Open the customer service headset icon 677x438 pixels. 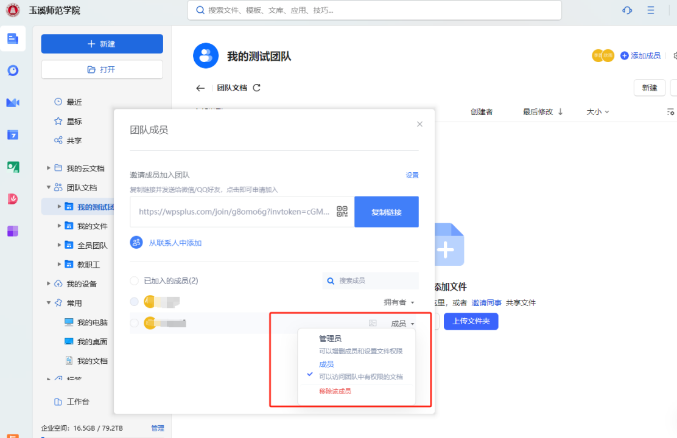point(627,10)
